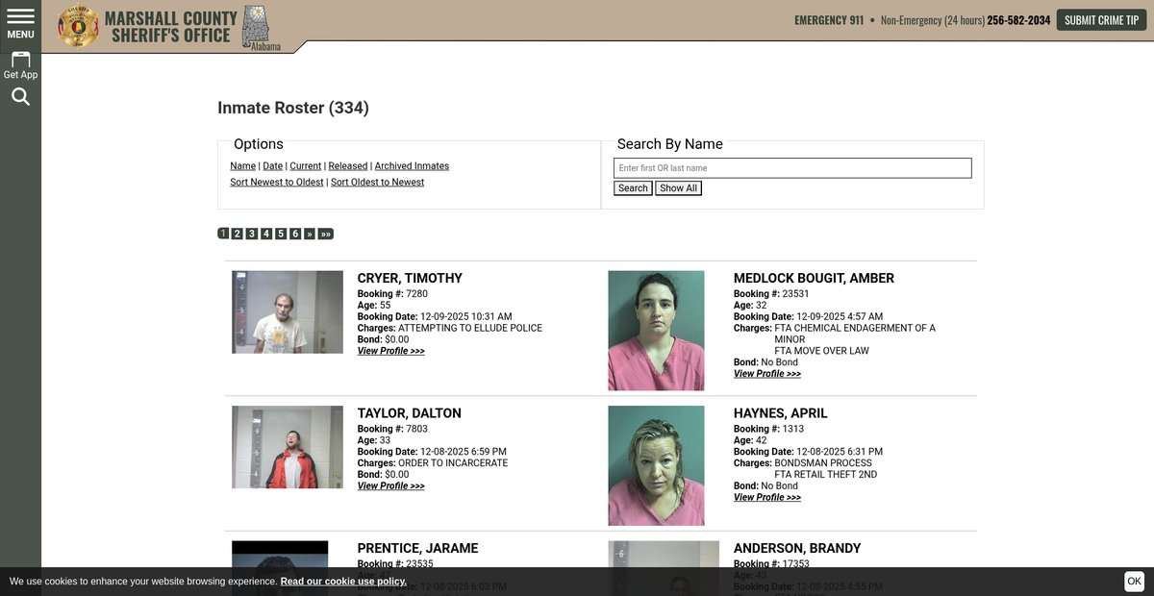View profile for Cryer, Timothy

point(390,352)
